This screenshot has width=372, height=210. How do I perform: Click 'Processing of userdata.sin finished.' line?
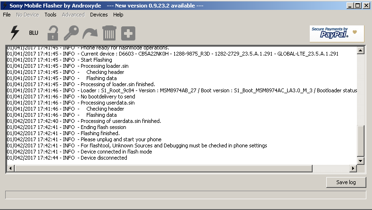(x=84, y=121)
